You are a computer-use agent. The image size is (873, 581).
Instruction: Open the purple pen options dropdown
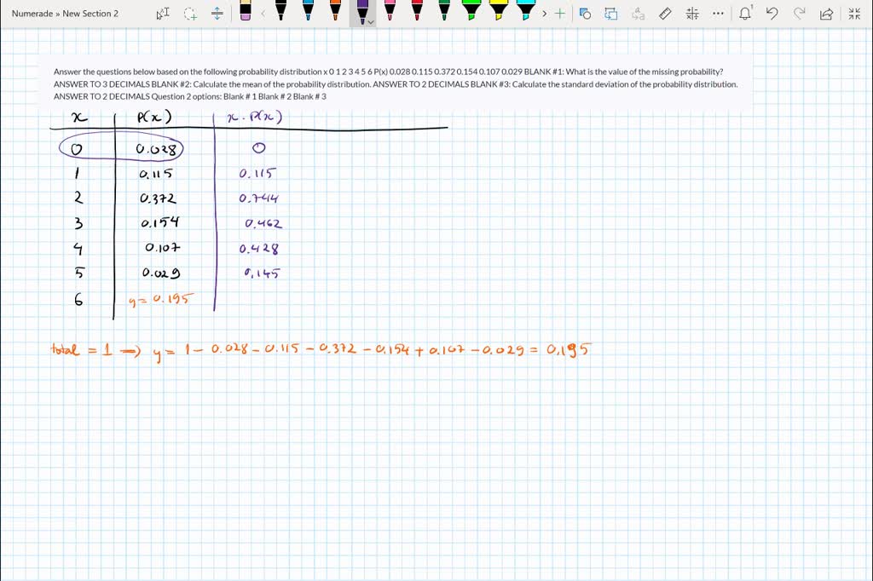[x=369, y=20]
